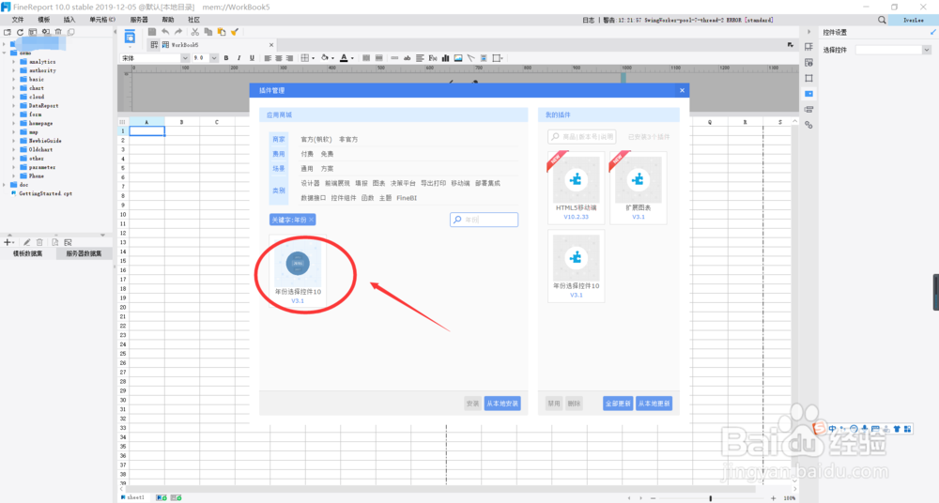939x503 pixels.
Task: Click the 全部更新 button
Action: [618, 404]
